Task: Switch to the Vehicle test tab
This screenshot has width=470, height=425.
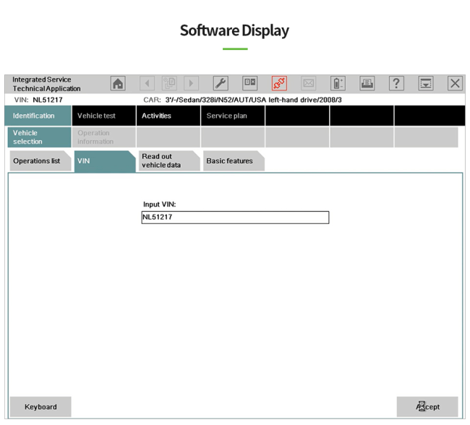Action: point(103,116)
